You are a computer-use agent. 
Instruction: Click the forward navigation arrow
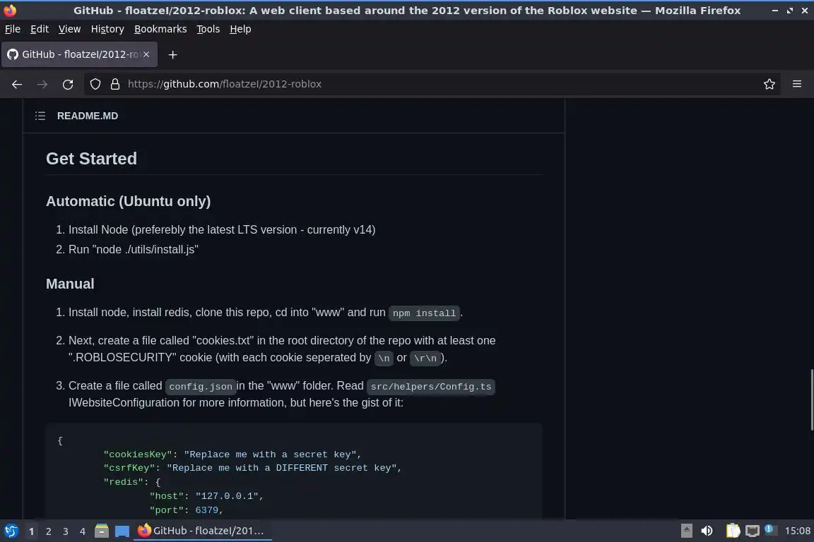[x=42, y=84]
